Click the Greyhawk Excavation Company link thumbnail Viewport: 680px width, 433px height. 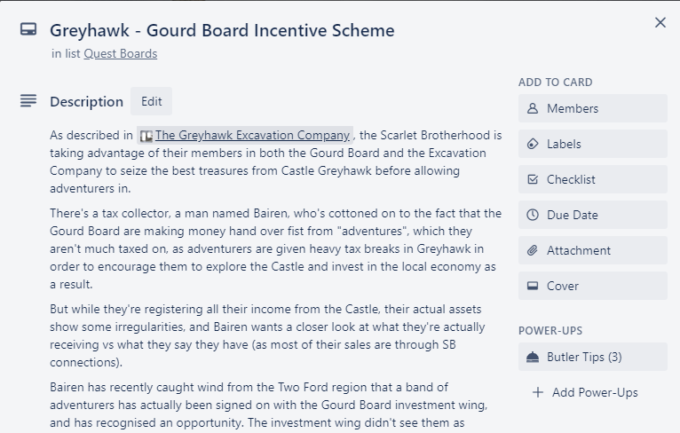click(x=146, y=136)
